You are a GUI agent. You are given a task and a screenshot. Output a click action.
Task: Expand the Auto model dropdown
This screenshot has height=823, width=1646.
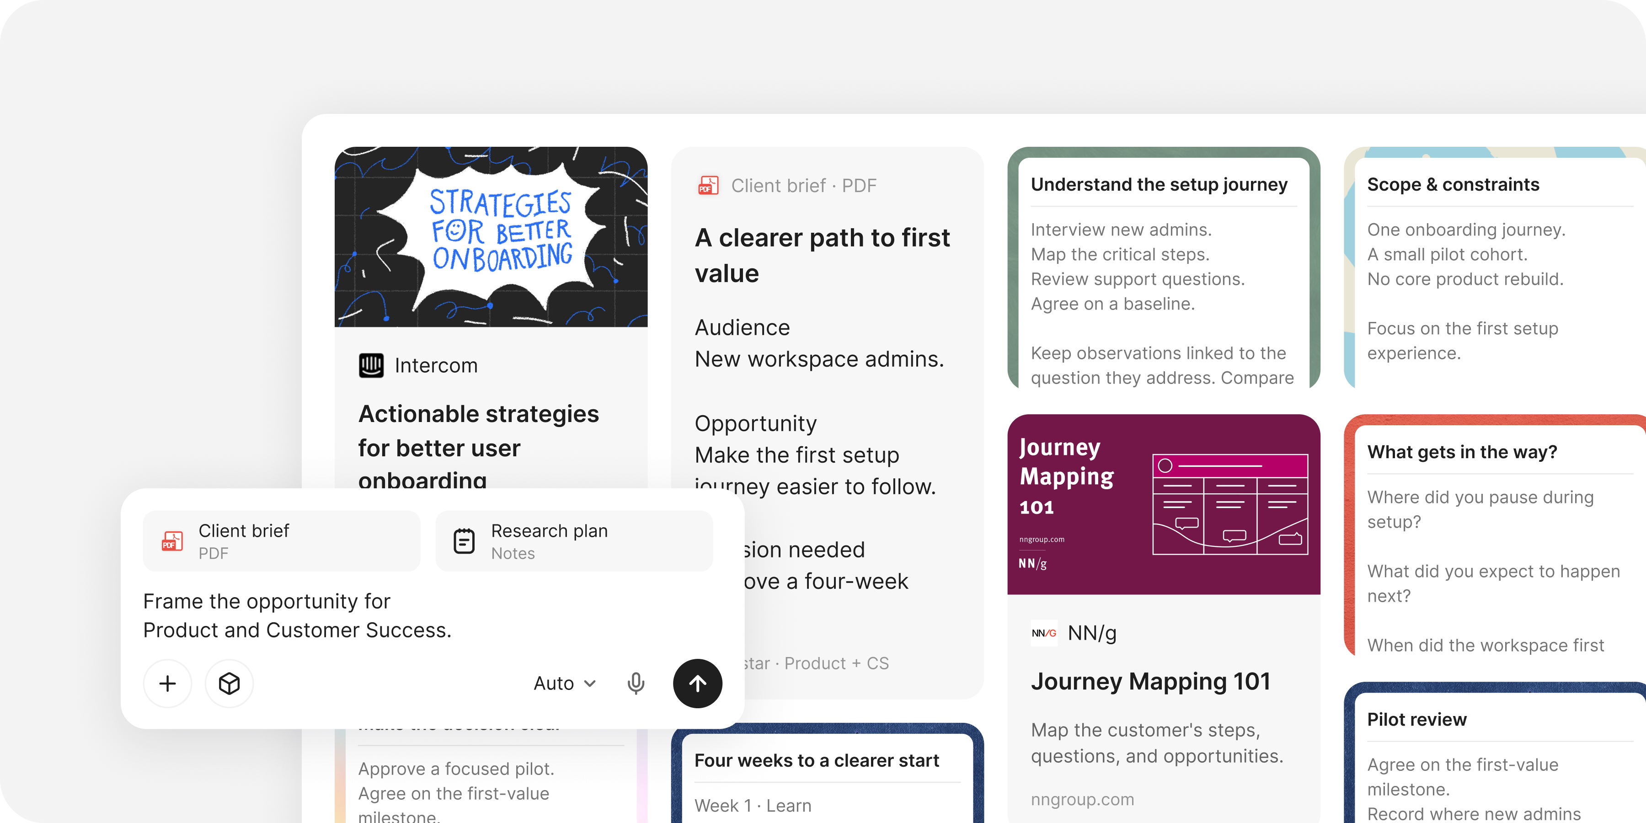[565, 683]
